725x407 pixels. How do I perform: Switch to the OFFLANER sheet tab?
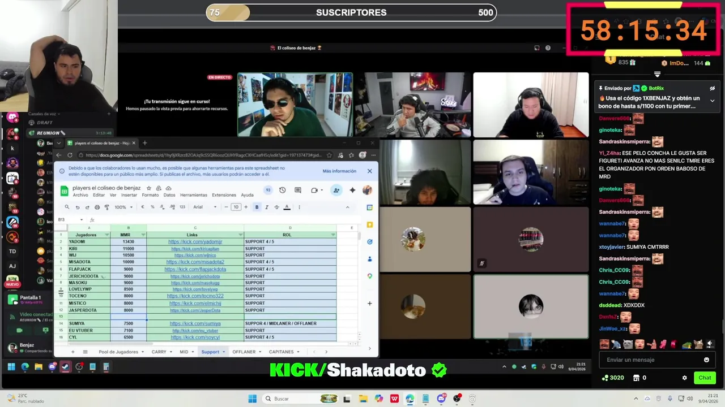pyautogui.click(x=244, y=352)
